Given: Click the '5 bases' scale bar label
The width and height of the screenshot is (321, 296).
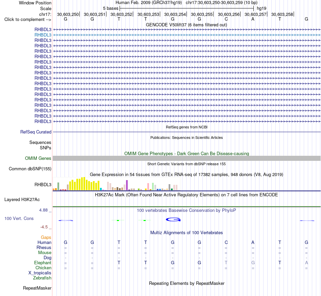Looking at the screenshot, I should (110, 8).
